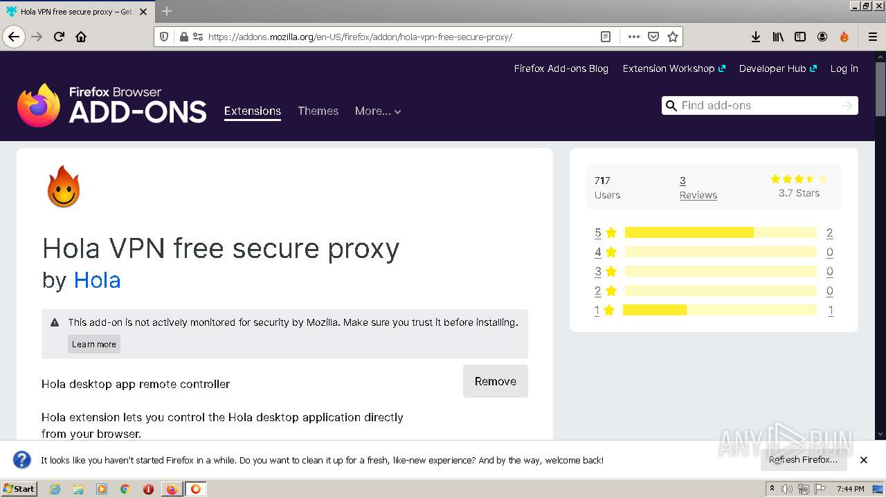The width and height of the screenshot is (886, 498).
Task: Toggle reader view icon
Action: click(606, 37)
